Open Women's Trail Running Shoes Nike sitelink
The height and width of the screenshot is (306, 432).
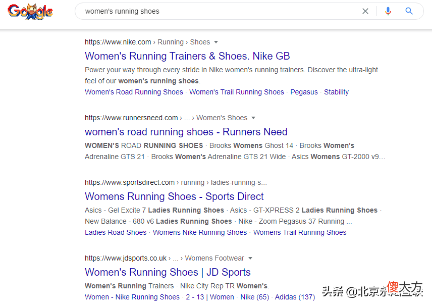point(237,92)
